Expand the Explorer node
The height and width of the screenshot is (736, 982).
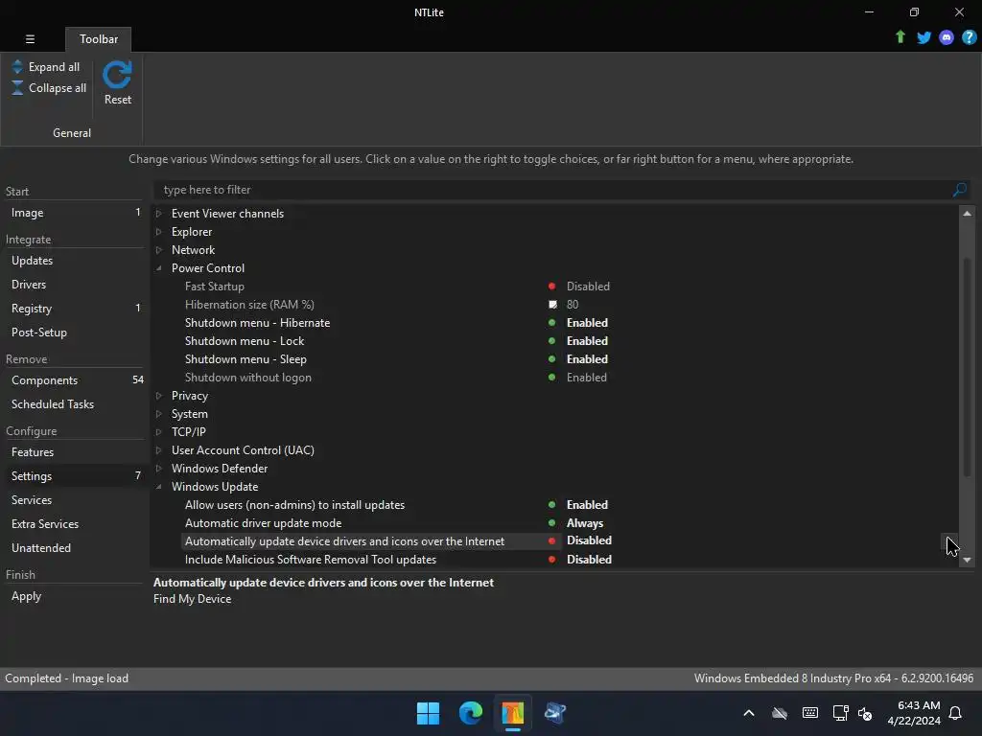pos(159,232)
